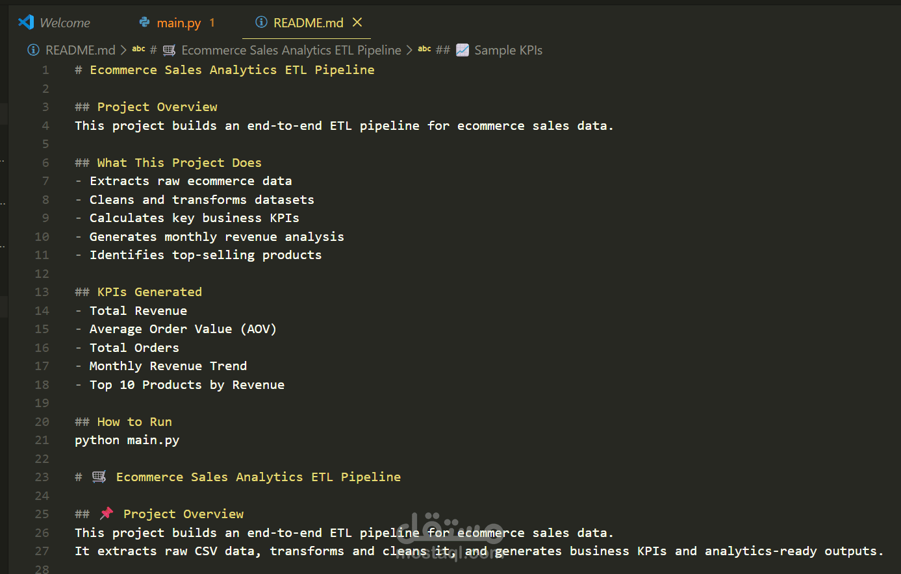901x574 pixels.
Task: Switch to the Welcome tab
Action: point(65,23)
